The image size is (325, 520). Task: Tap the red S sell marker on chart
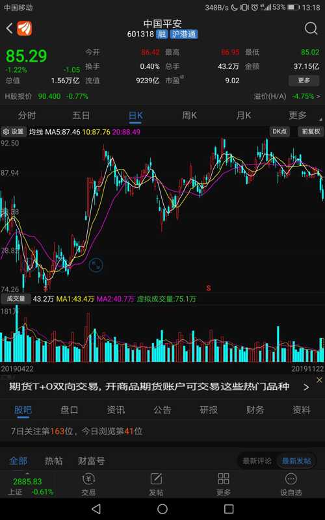(x=208, y=287)
